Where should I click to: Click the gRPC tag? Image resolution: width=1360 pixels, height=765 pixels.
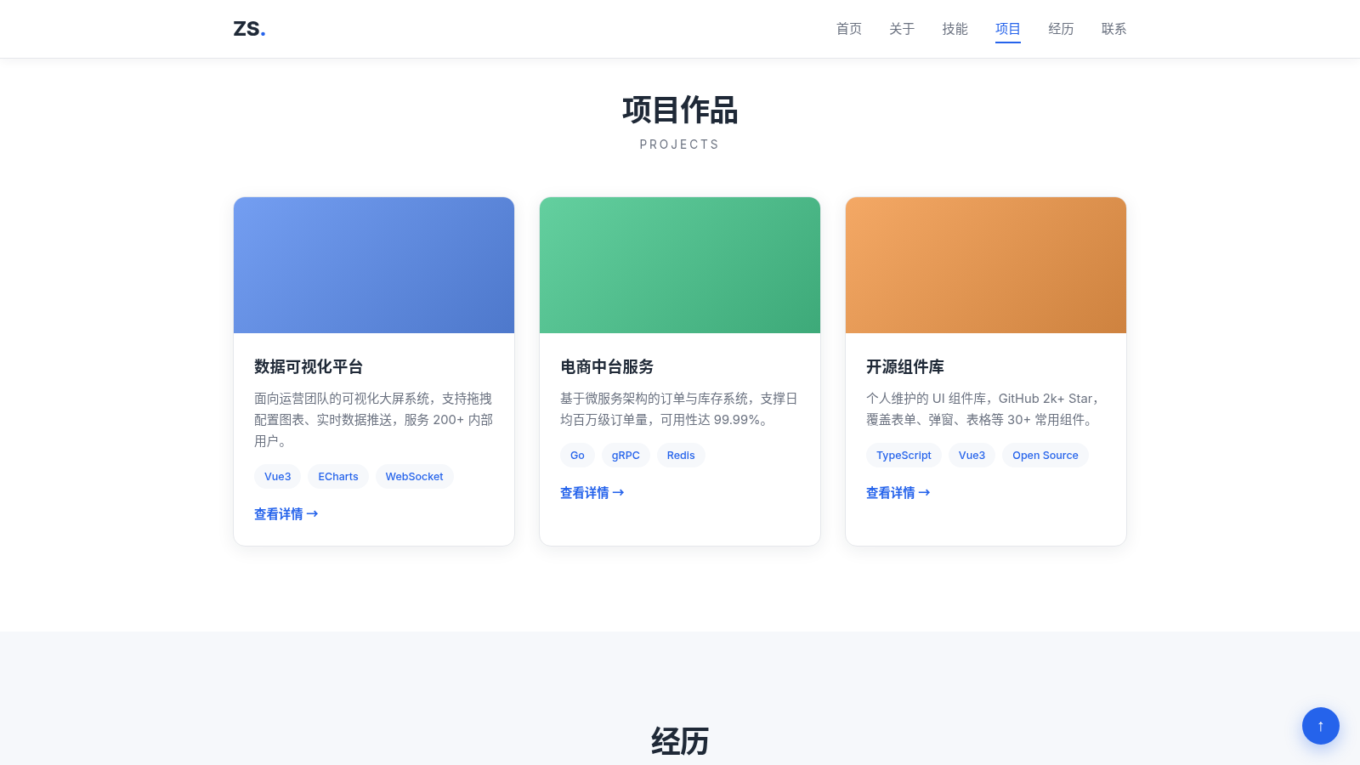[626, 456]
